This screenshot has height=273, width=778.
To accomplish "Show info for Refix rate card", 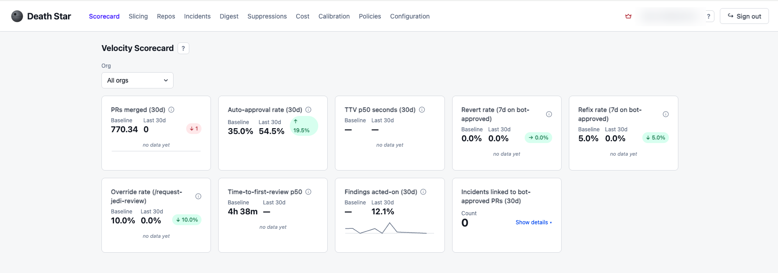I will (666, 114).
